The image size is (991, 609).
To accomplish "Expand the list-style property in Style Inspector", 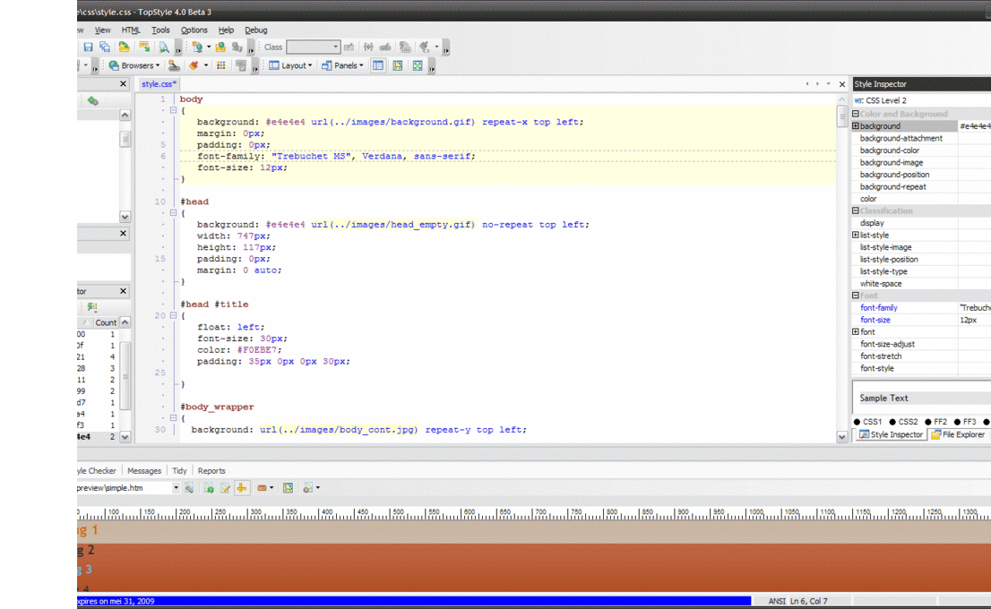I will tap(856, 235).
